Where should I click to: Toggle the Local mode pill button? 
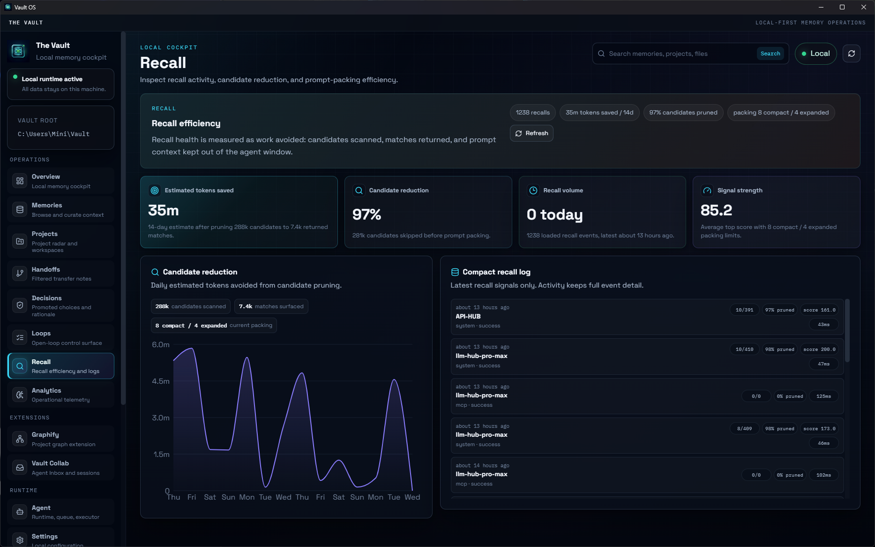pos(815,53)
